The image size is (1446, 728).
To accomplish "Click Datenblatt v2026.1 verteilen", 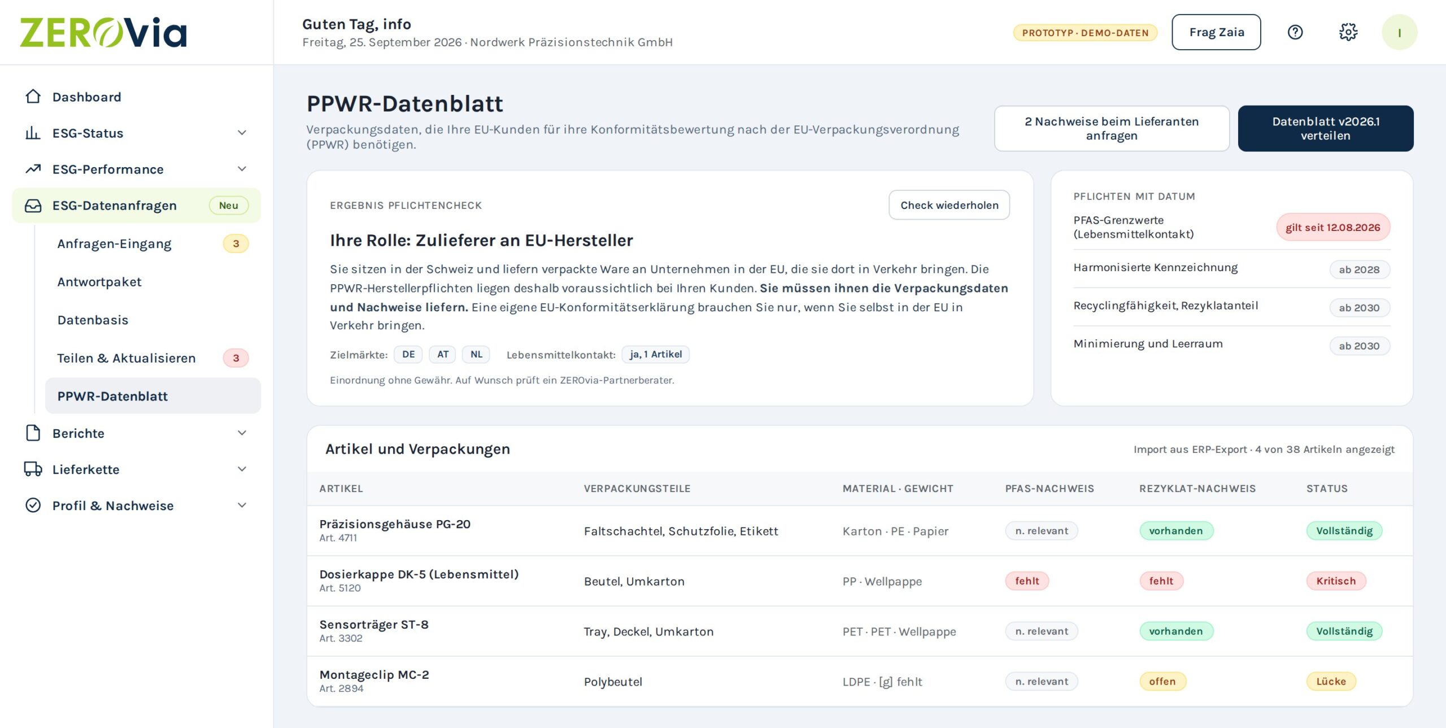I will 1326,128.
